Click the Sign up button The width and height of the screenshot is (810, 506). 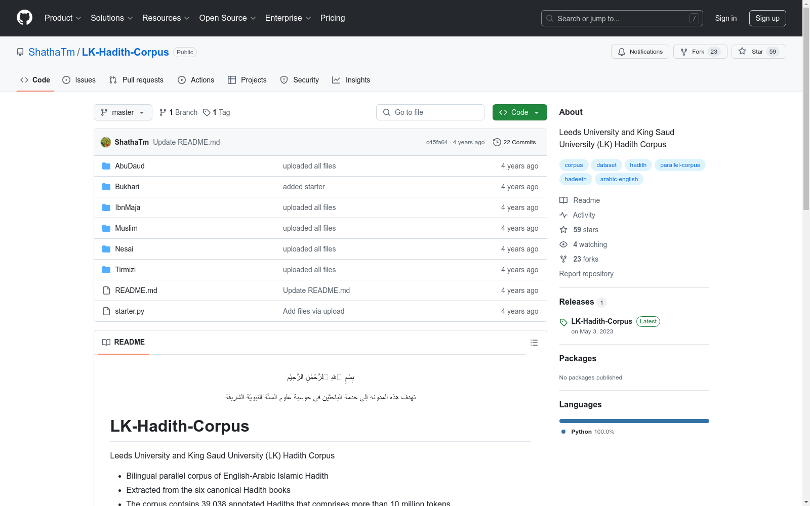(x=767, y=18)
